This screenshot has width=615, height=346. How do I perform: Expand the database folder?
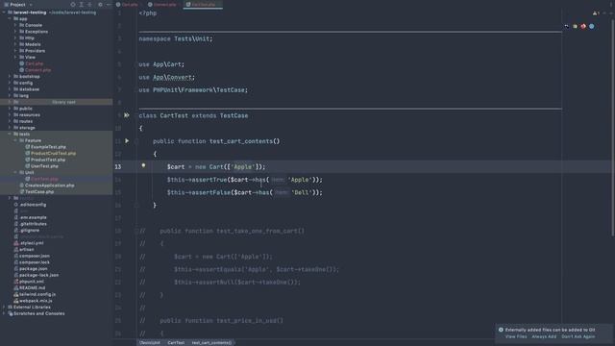[10, 89]
